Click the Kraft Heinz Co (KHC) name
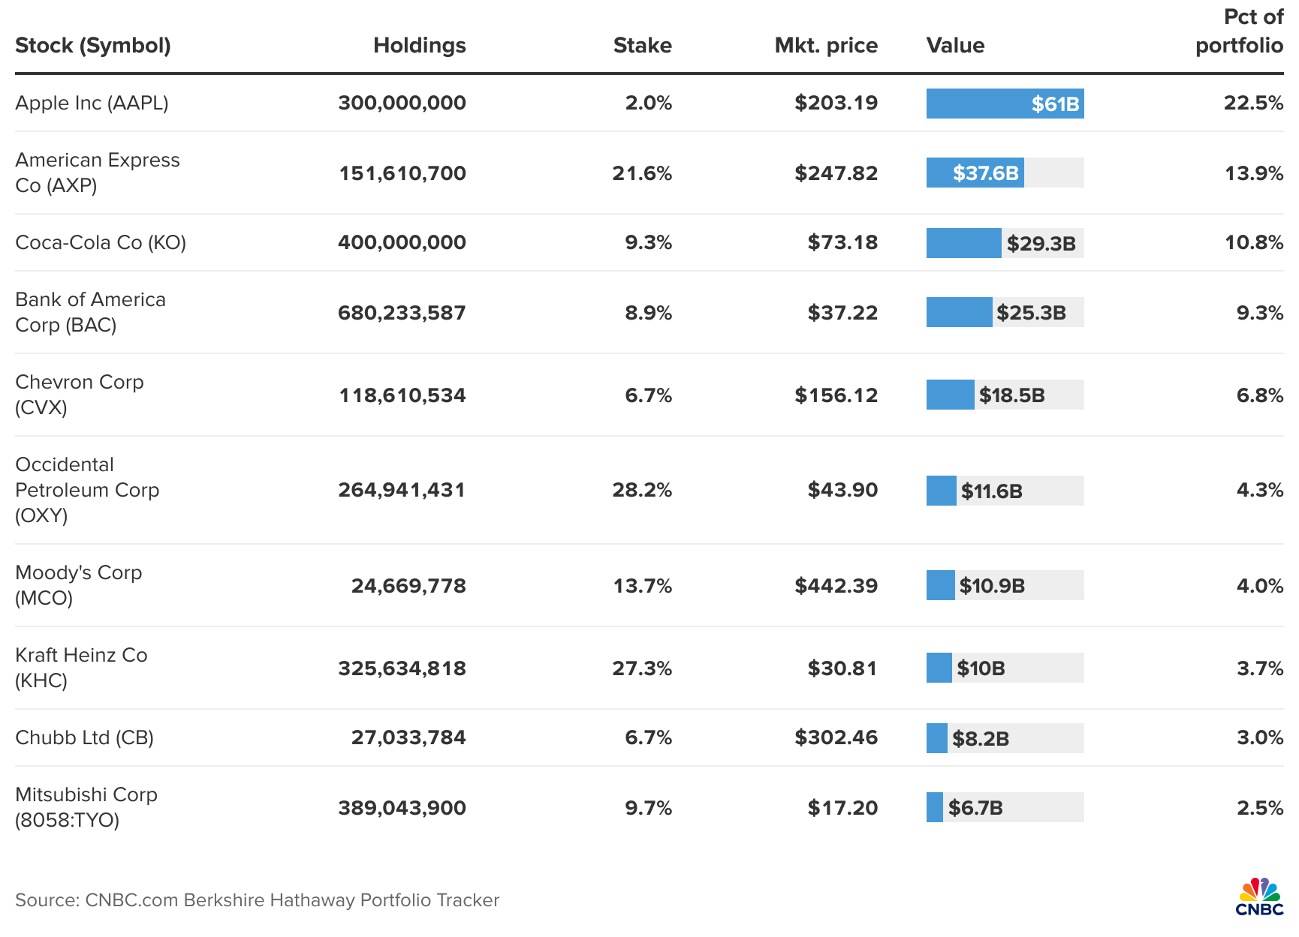 pos(81,668)
